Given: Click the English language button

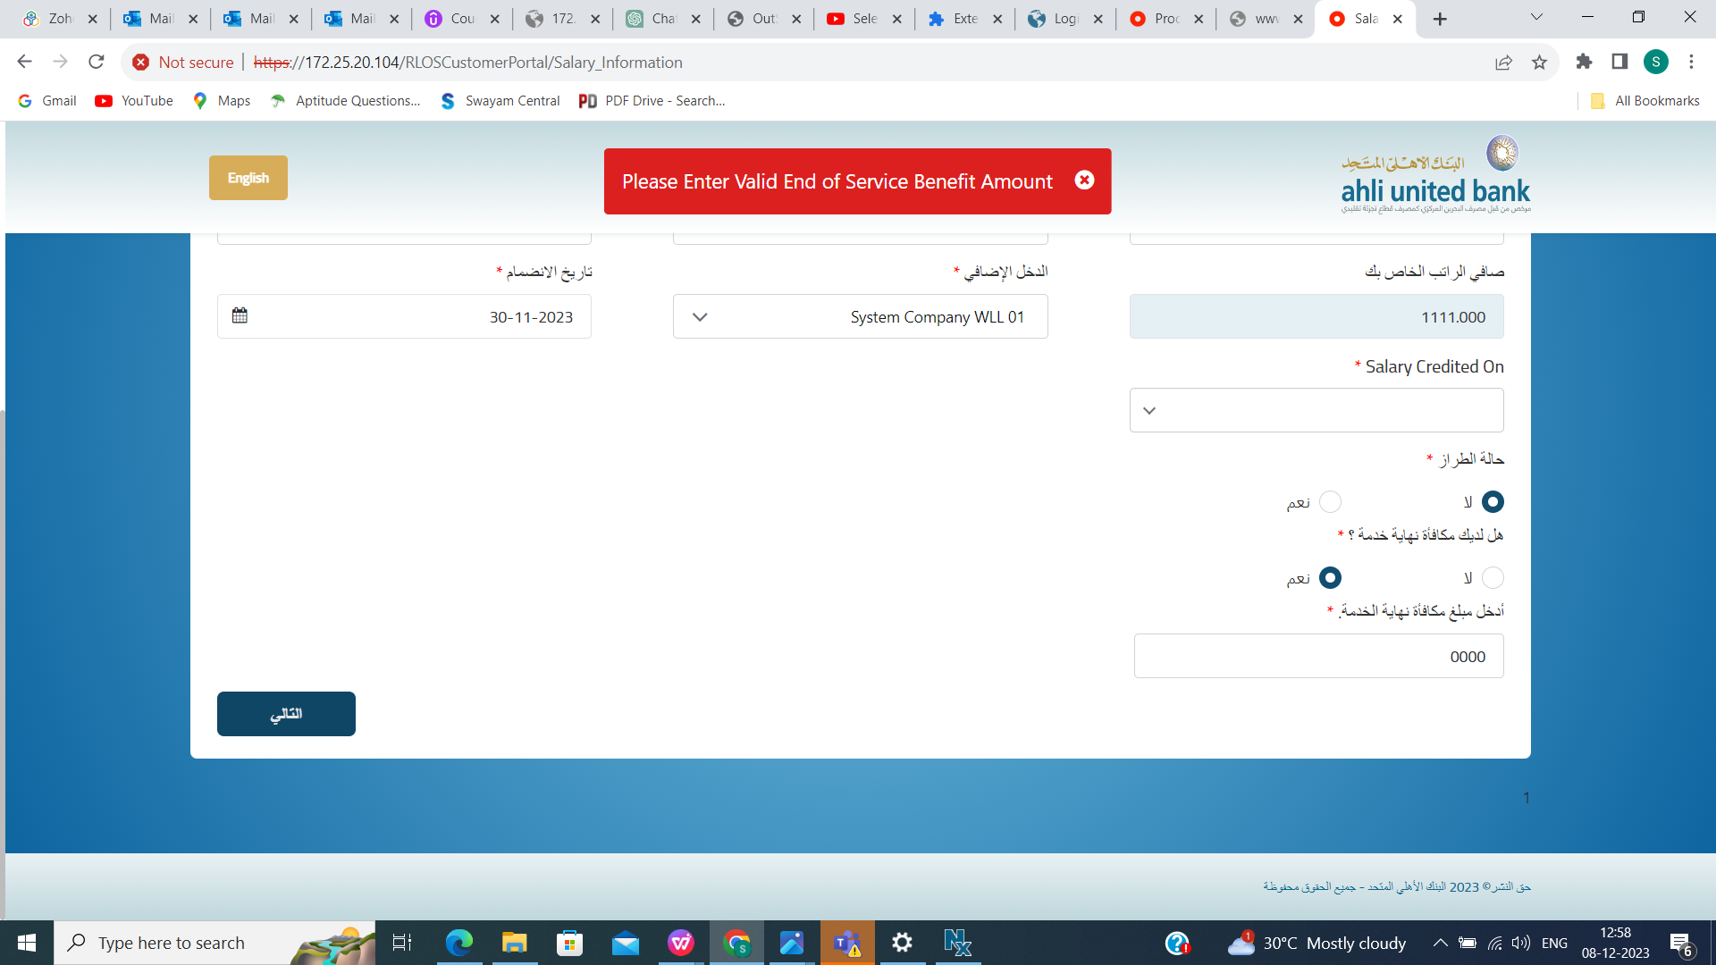Looking at the screenshot, I should [248, 178].
